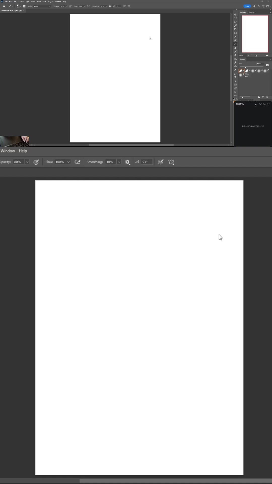Open the notifications bell
This screenshot has width=272, height=484.
point(254,6)
